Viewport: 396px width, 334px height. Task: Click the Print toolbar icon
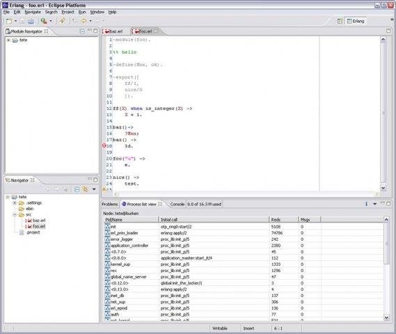[31, 21]
